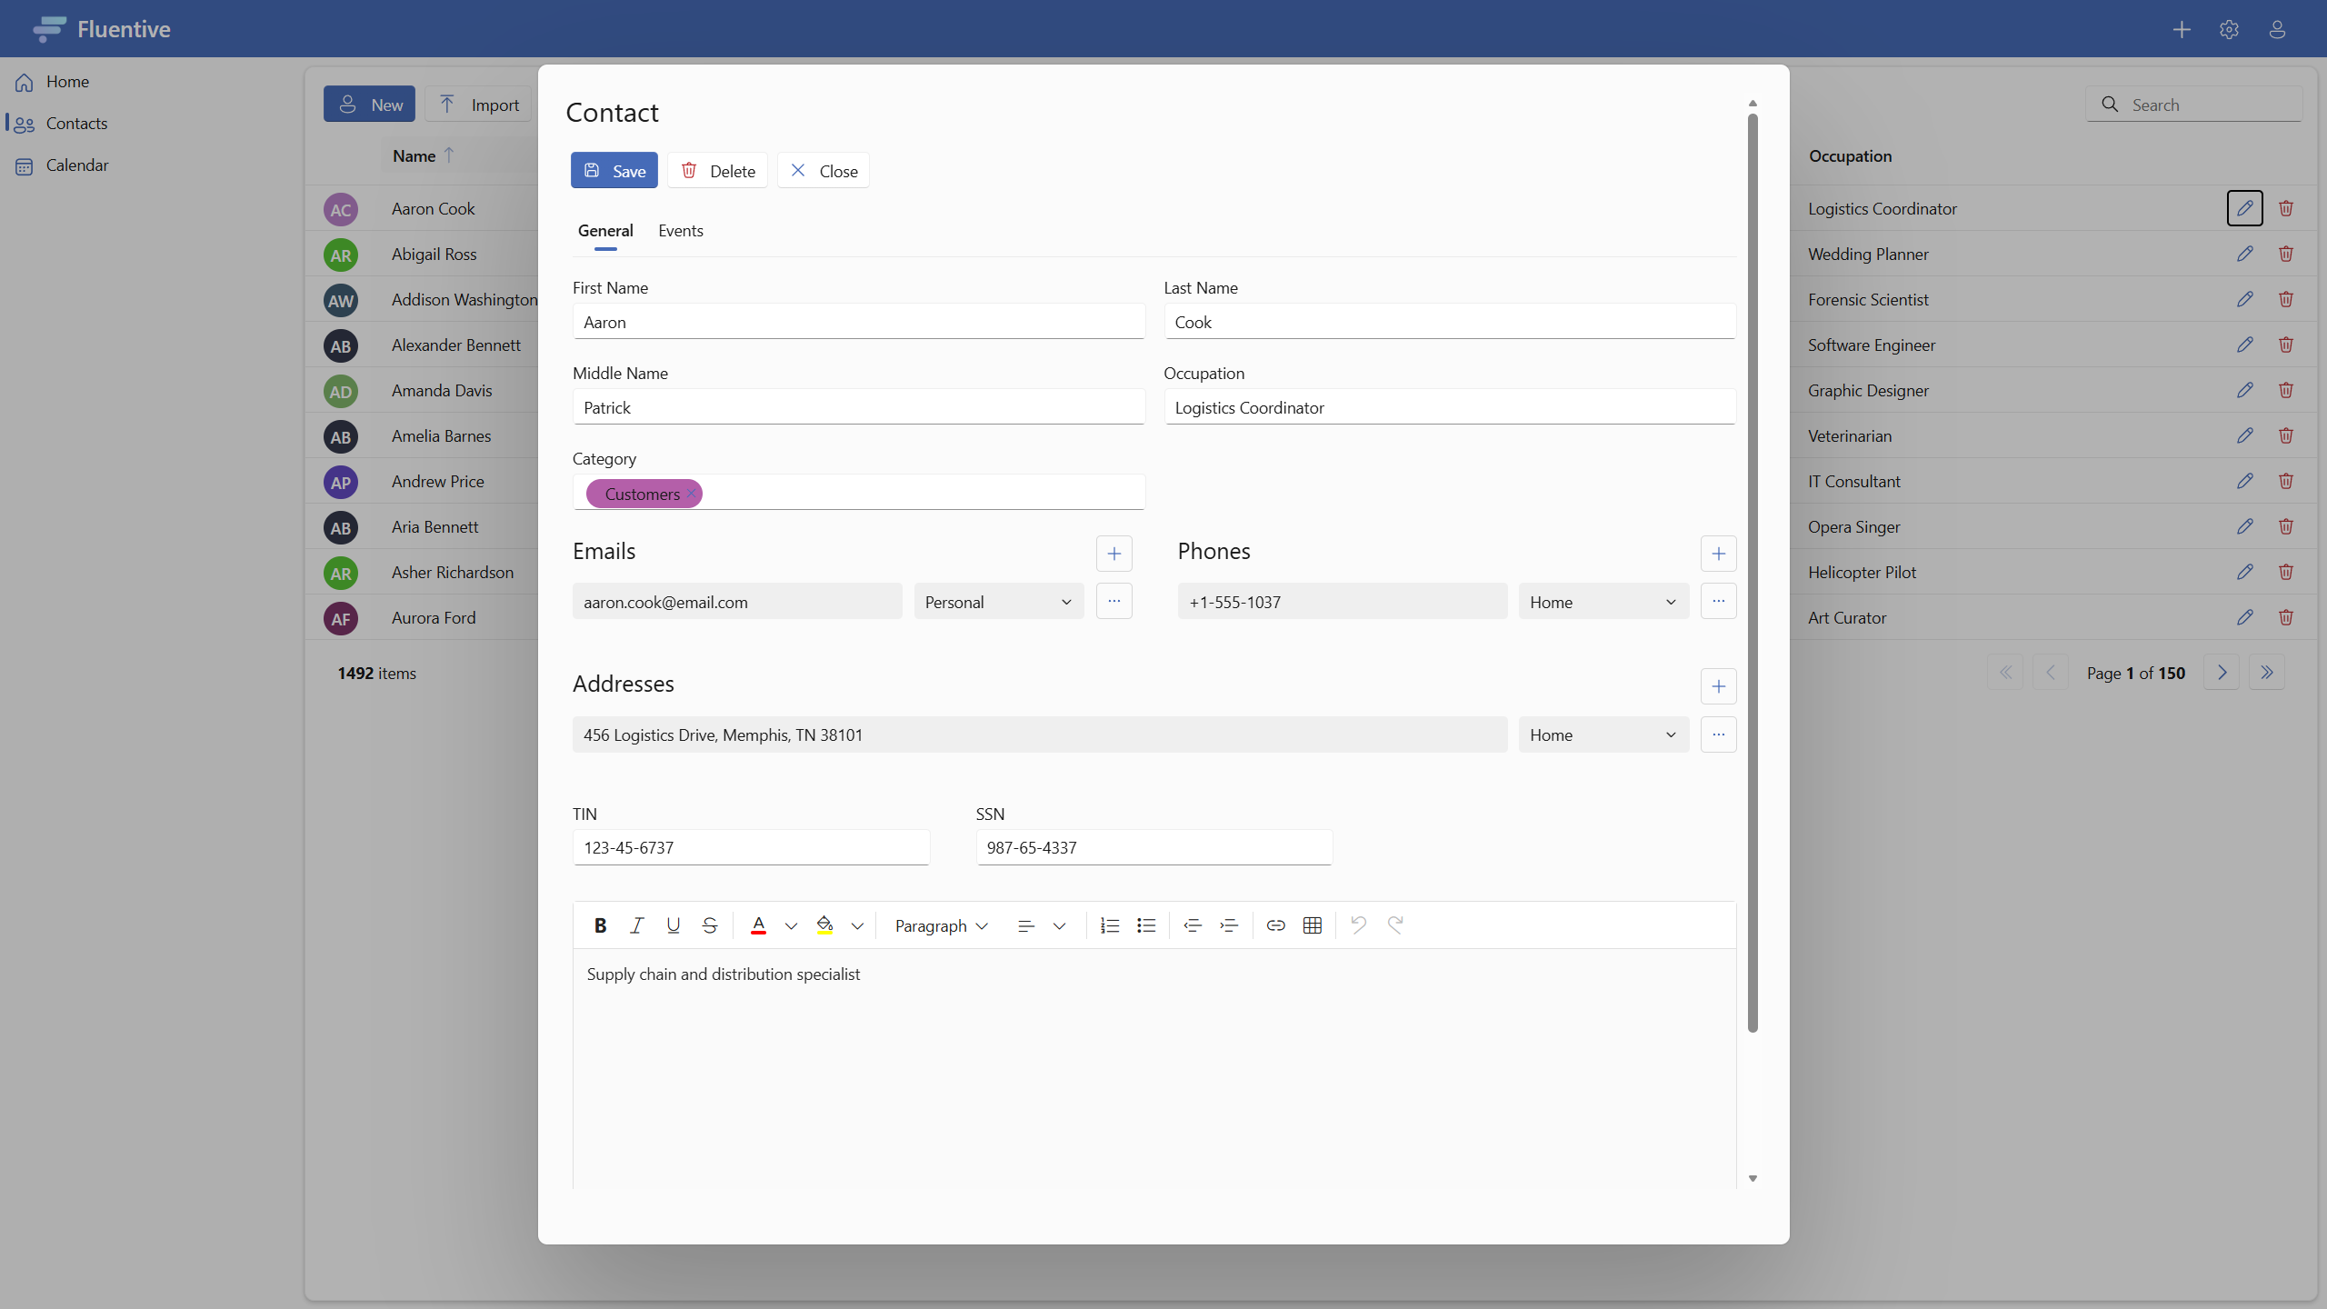Image resolution: width=2327 pixels, height=1309 pixels.
Task: Click the Fluentive logo
Action: [x=101, y=29]
